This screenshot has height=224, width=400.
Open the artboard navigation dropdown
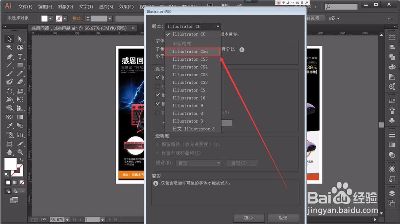tap(102, 220)
